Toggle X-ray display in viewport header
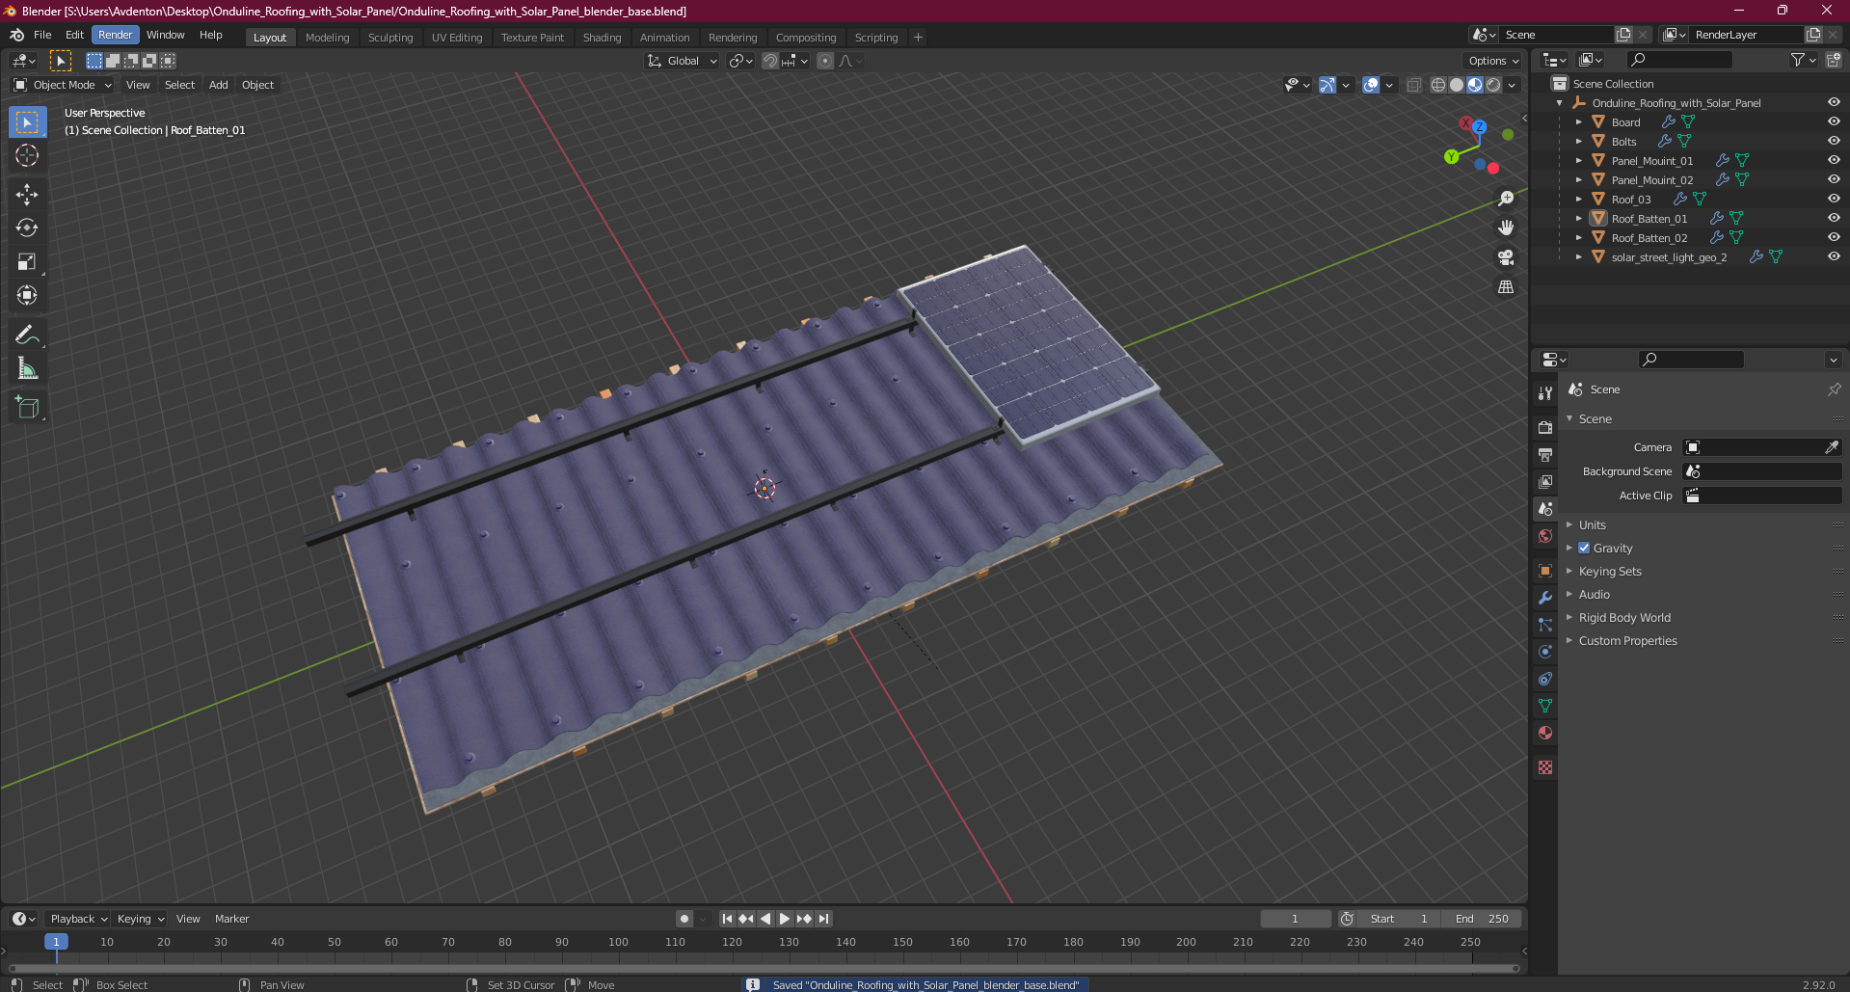The width and height of the screenshot is (1850, 992). (x=1413, y=85)
